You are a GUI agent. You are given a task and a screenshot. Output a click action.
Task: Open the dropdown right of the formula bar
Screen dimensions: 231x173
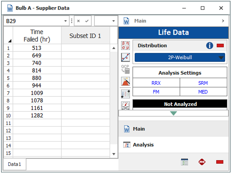coord(113,21)
